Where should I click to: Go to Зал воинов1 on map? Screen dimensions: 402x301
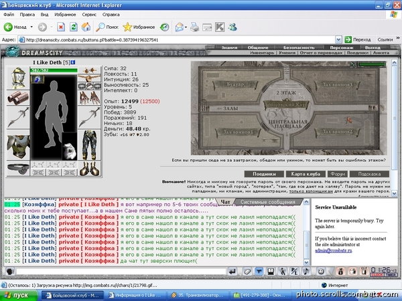point(238,132)
